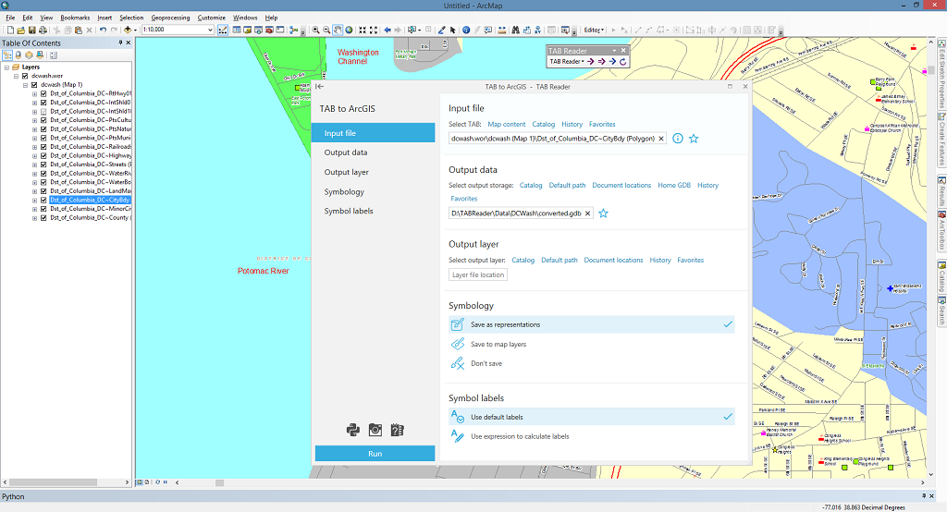Image resolution: width=947 pixels, height=512 pixels.
Task: Toggle Dst_of_Columbia_DC~Railroads layer visibility
Action: click(43, 147)
